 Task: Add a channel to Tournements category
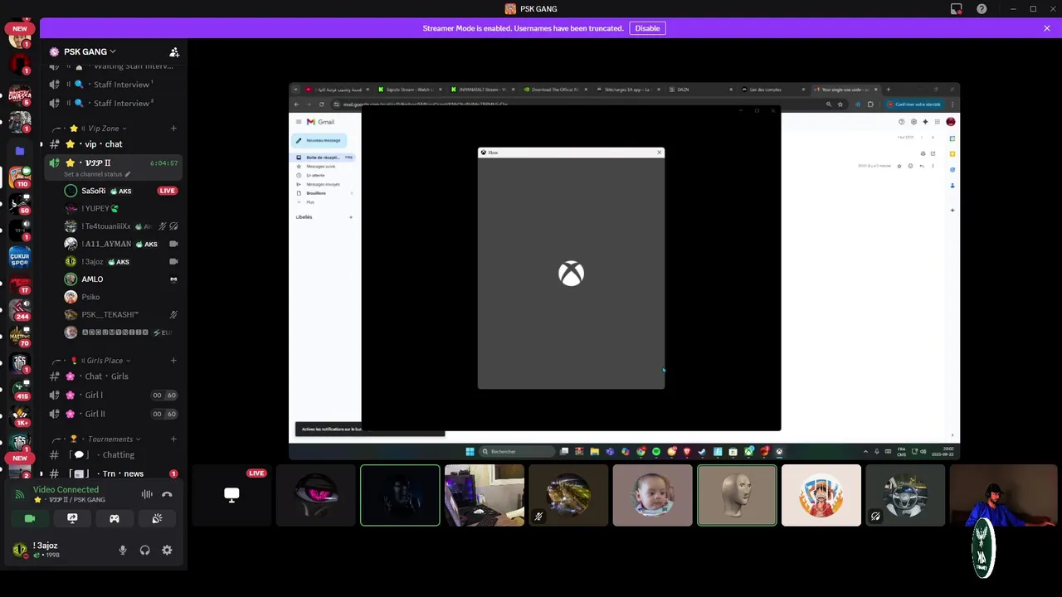click(x=173, y=439)
